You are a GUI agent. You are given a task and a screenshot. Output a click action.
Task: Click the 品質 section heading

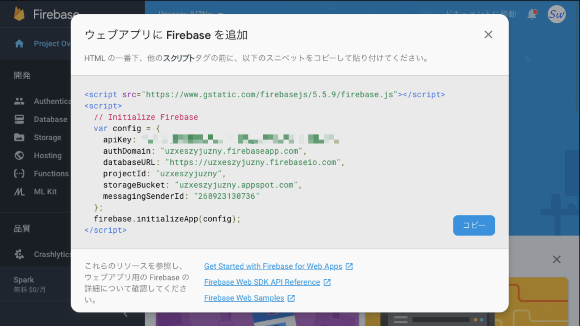point(22,228)
